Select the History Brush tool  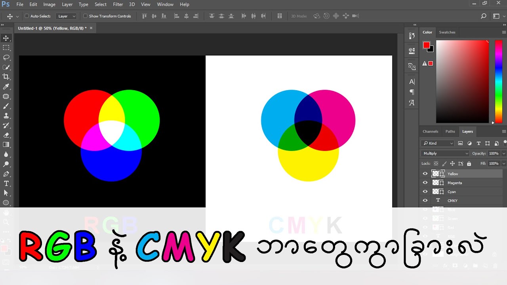(6, 125)
